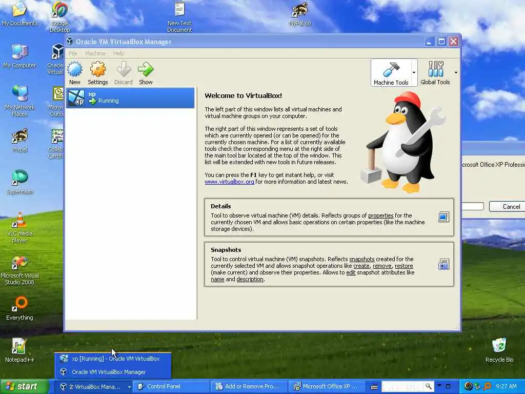Expand the Global Tools dropdown arrow
This screenshot has height=394, width=525.
(456, 73)
